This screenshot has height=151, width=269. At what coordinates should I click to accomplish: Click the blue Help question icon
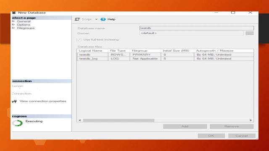point(103,19)
